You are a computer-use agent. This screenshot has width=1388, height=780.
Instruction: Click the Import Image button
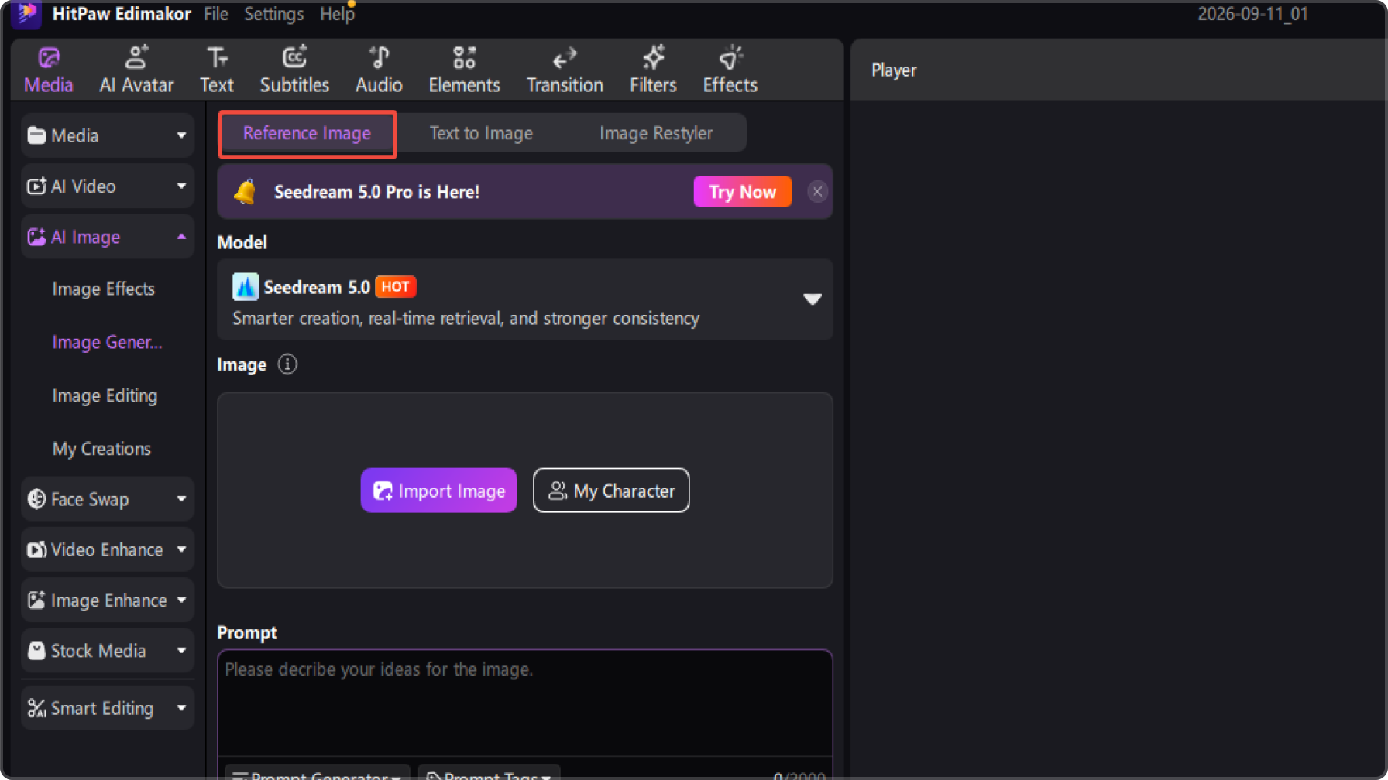coord(439,491)
